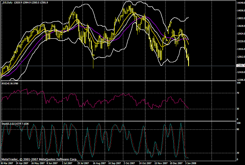This screenshot has height=165, width=245.
Task: Click the 30 Mar 2007 date label
Action: [6, 163]
